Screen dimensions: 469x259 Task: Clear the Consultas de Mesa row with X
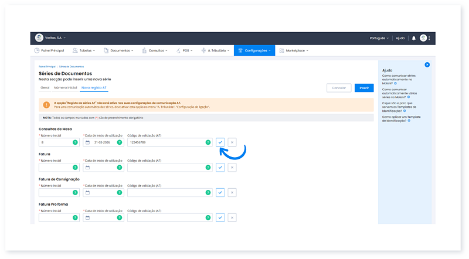232,142
